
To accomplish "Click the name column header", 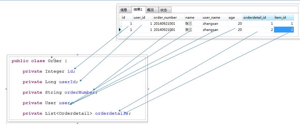I will 193,17.
